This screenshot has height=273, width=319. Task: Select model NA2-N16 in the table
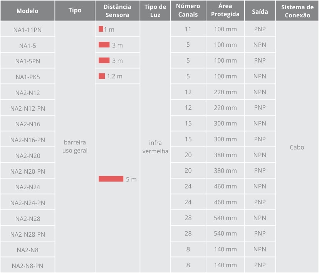[27, 124]
